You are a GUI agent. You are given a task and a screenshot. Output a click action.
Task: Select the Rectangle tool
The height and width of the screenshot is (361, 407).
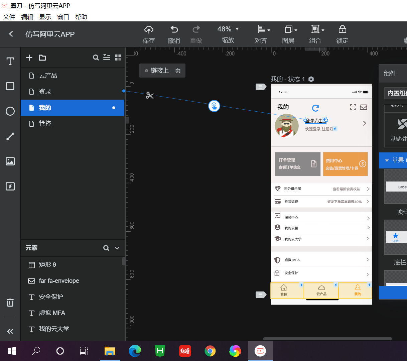(x=10, y=86)
